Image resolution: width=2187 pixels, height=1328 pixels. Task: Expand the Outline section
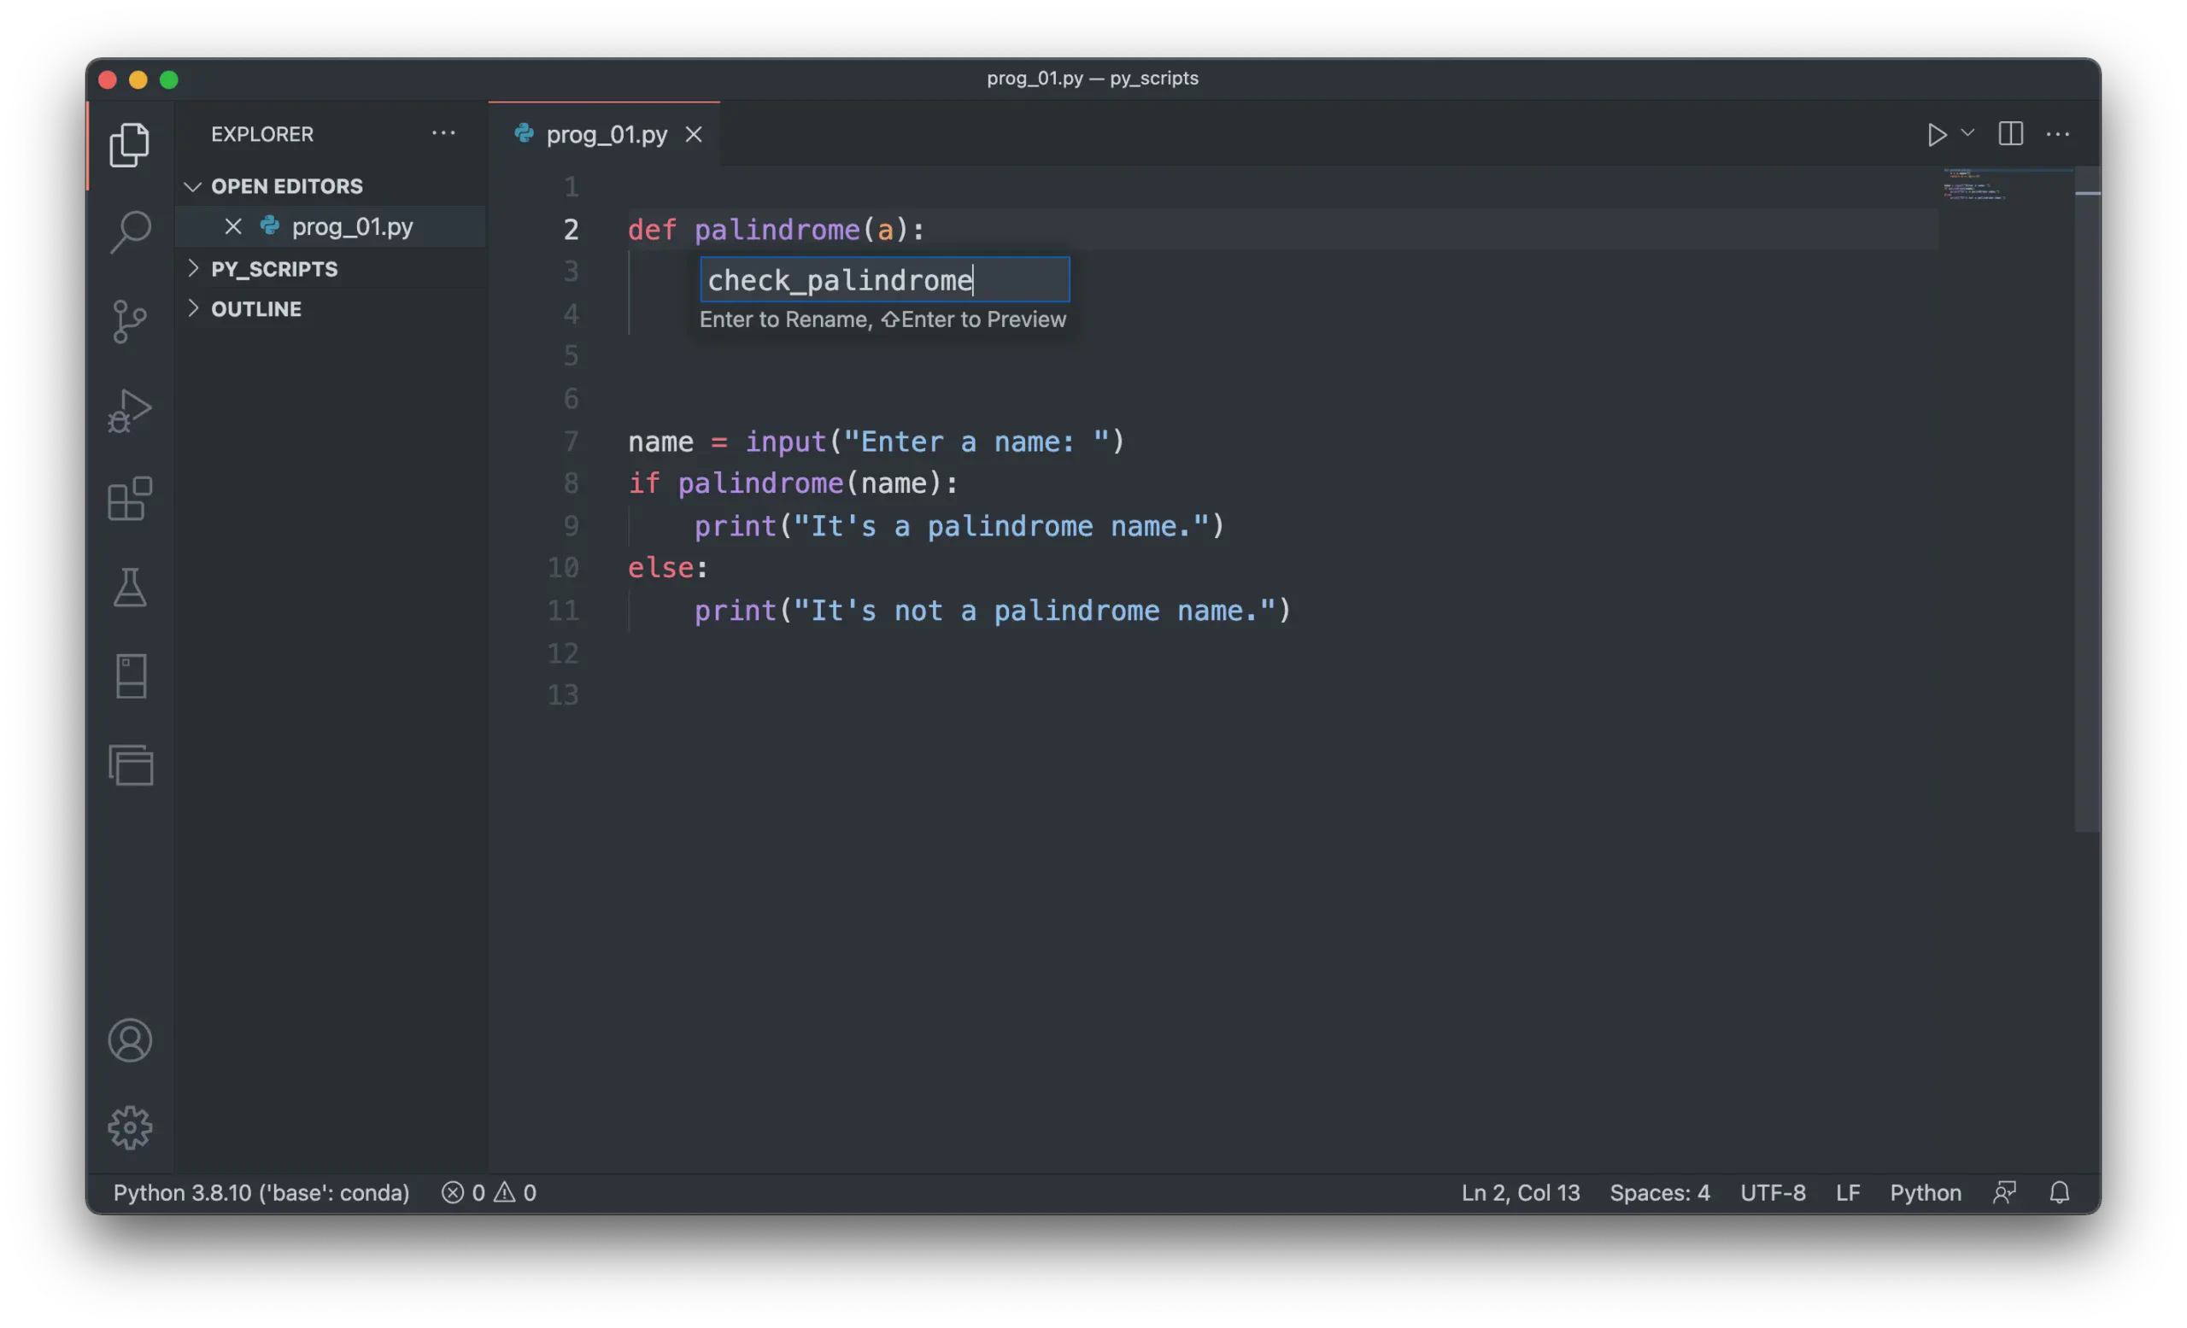point(255,308)
